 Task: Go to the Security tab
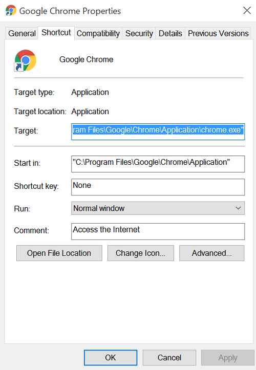pyautogui.click(x=139, y=33)
